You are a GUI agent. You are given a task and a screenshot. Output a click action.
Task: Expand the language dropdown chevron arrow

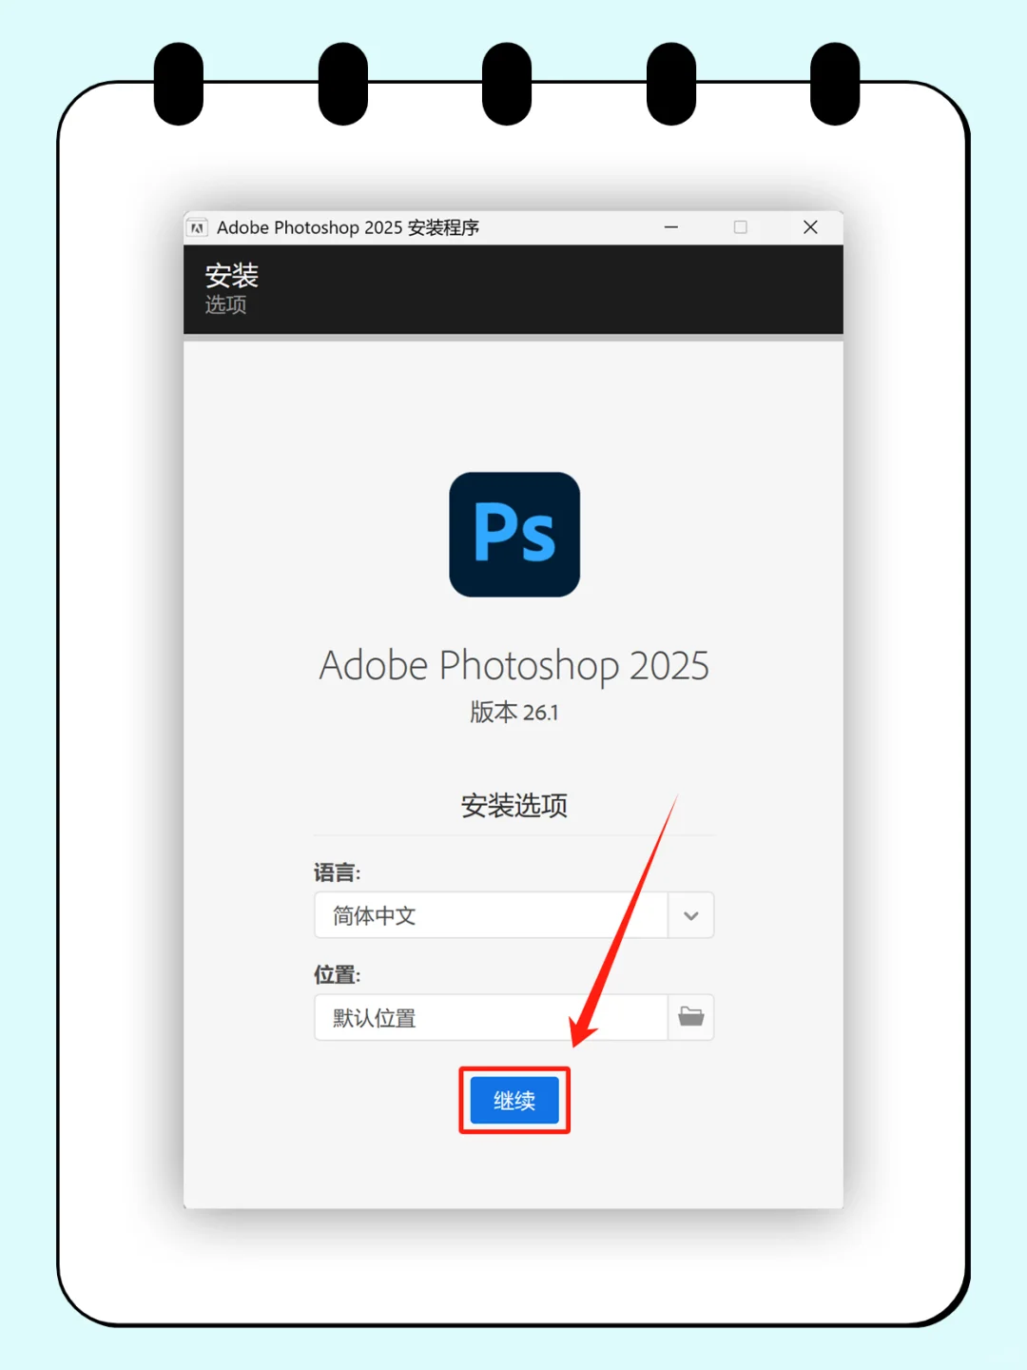click(x=691, y=915)
